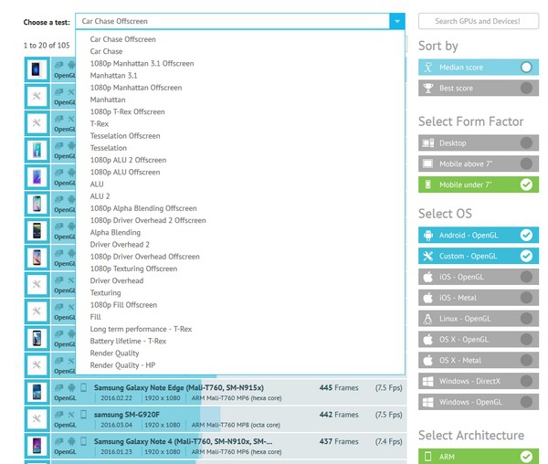
Task: Click the penguin icon on Linux - OpenGL
Action: click(x=428, y=319)
